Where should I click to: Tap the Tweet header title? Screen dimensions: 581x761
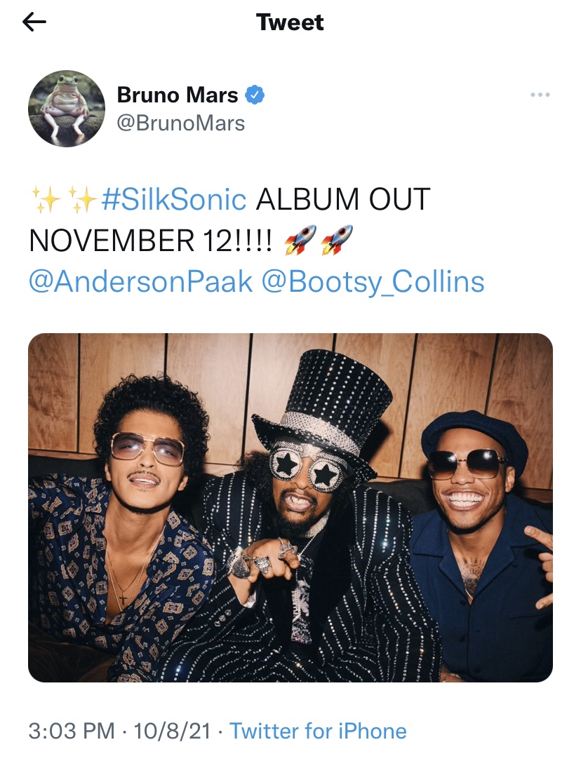290,22
